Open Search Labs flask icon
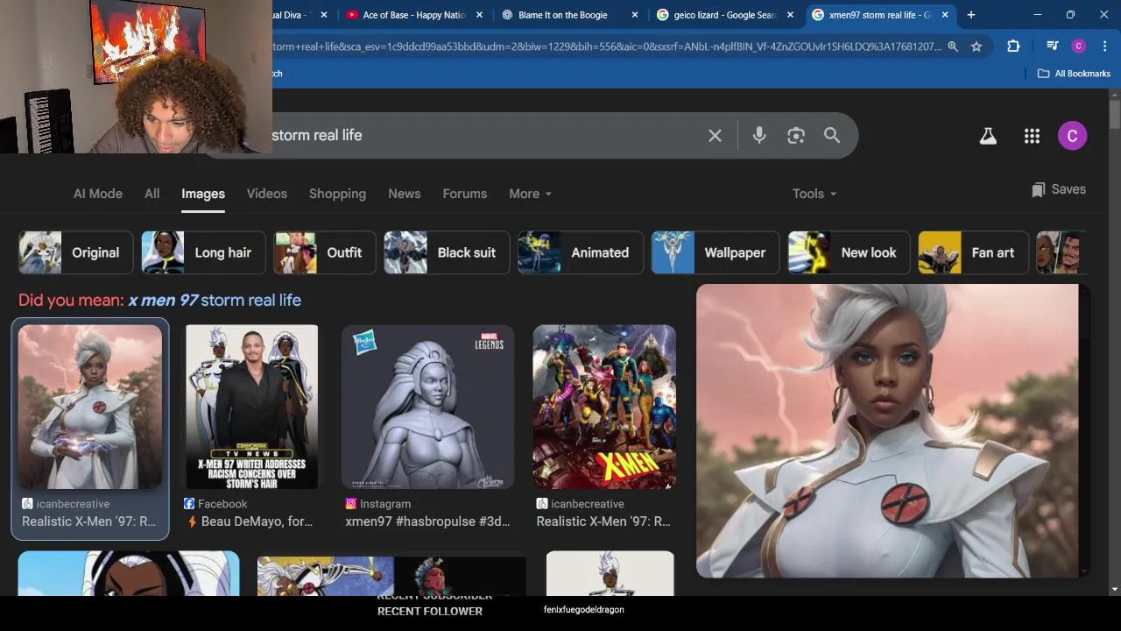 pyautogui.click(x=988, y=136)
